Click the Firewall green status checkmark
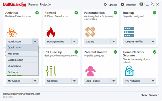 [76, 13]
